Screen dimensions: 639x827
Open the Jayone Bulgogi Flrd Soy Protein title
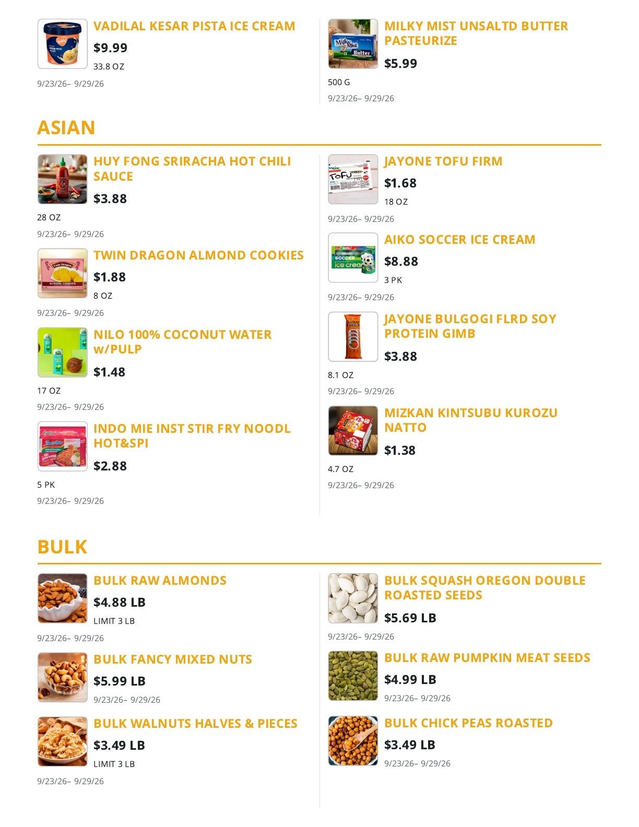click(470, 326)
